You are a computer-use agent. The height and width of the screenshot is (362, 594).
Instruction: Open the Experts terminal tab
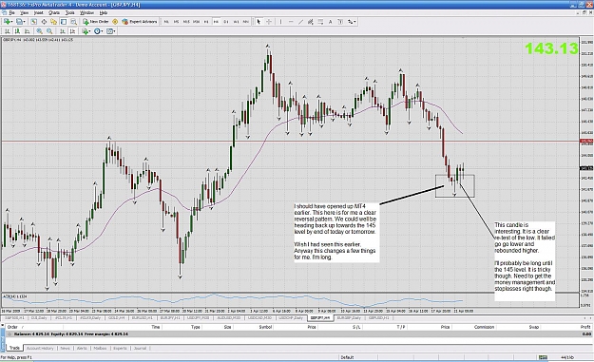point(120,348)
